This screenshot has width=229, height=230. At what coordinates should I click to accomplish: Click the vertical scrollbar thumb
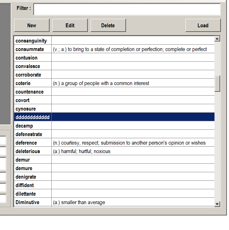point(217,84)
